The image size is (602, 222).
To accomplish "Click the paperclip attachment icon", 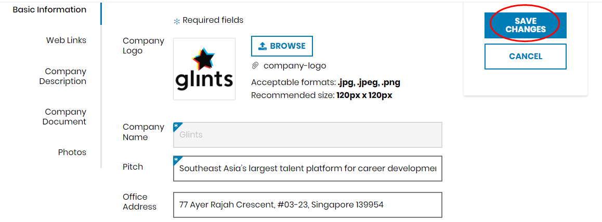I will 255,66.
